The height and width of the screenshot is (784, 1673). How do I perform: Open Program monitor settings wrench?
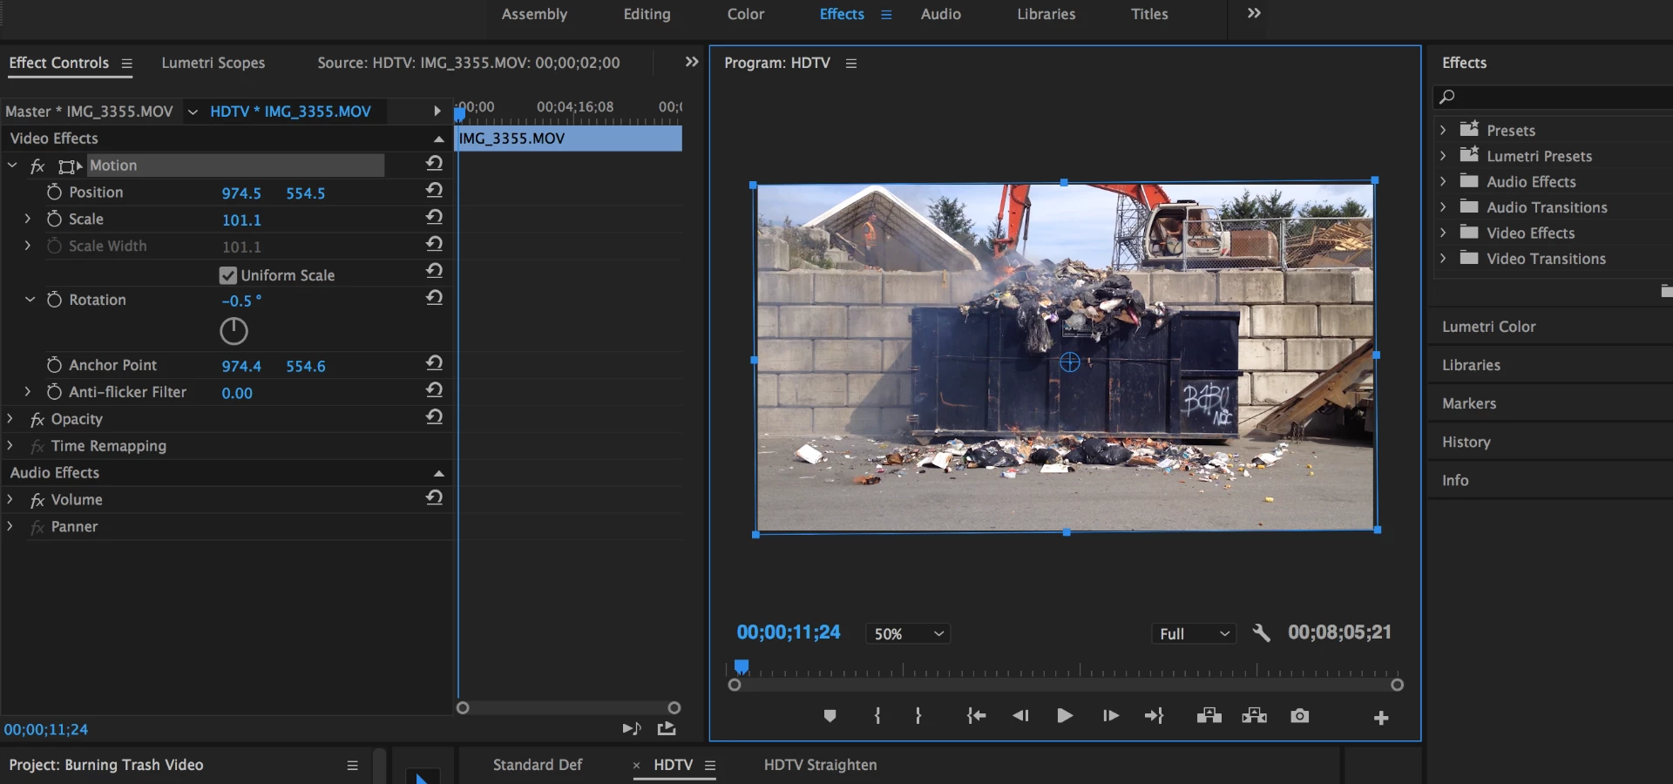point(1261,633)
